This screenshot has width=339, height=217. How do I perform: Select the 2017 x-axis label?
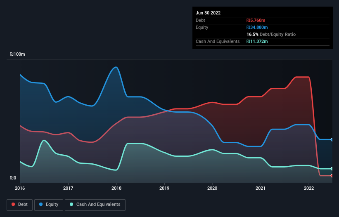point(68,188)
